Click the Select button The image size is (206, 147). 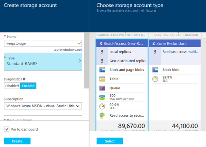coord(110,141)
